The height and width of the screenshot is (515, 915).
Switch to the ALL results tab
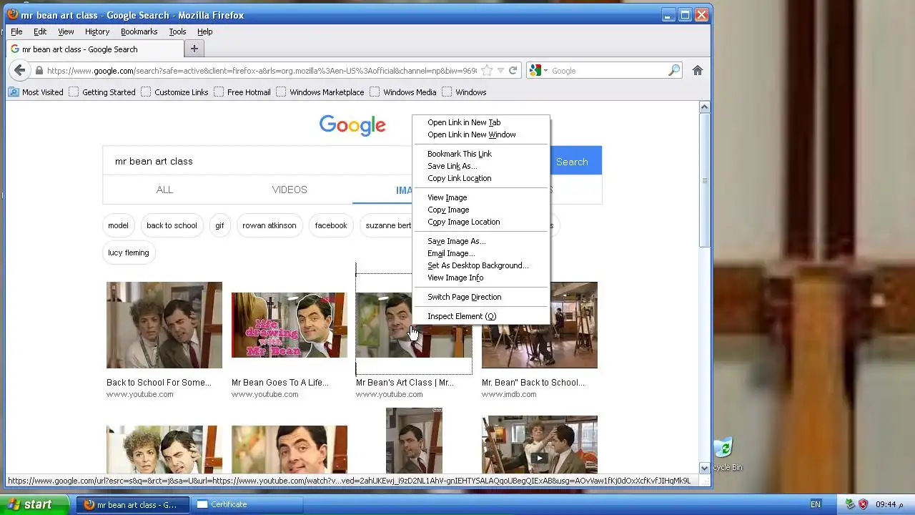164,190
